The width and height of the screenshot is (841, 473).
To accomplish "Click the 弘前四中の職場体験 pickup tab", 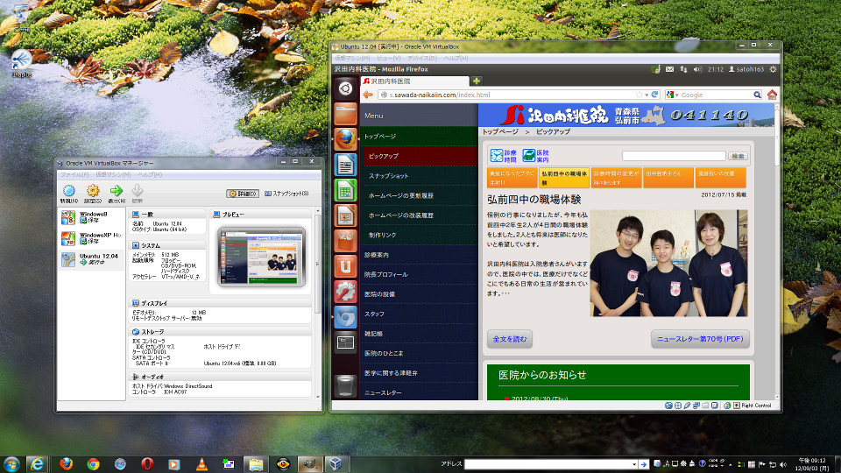I will point(563,178).
